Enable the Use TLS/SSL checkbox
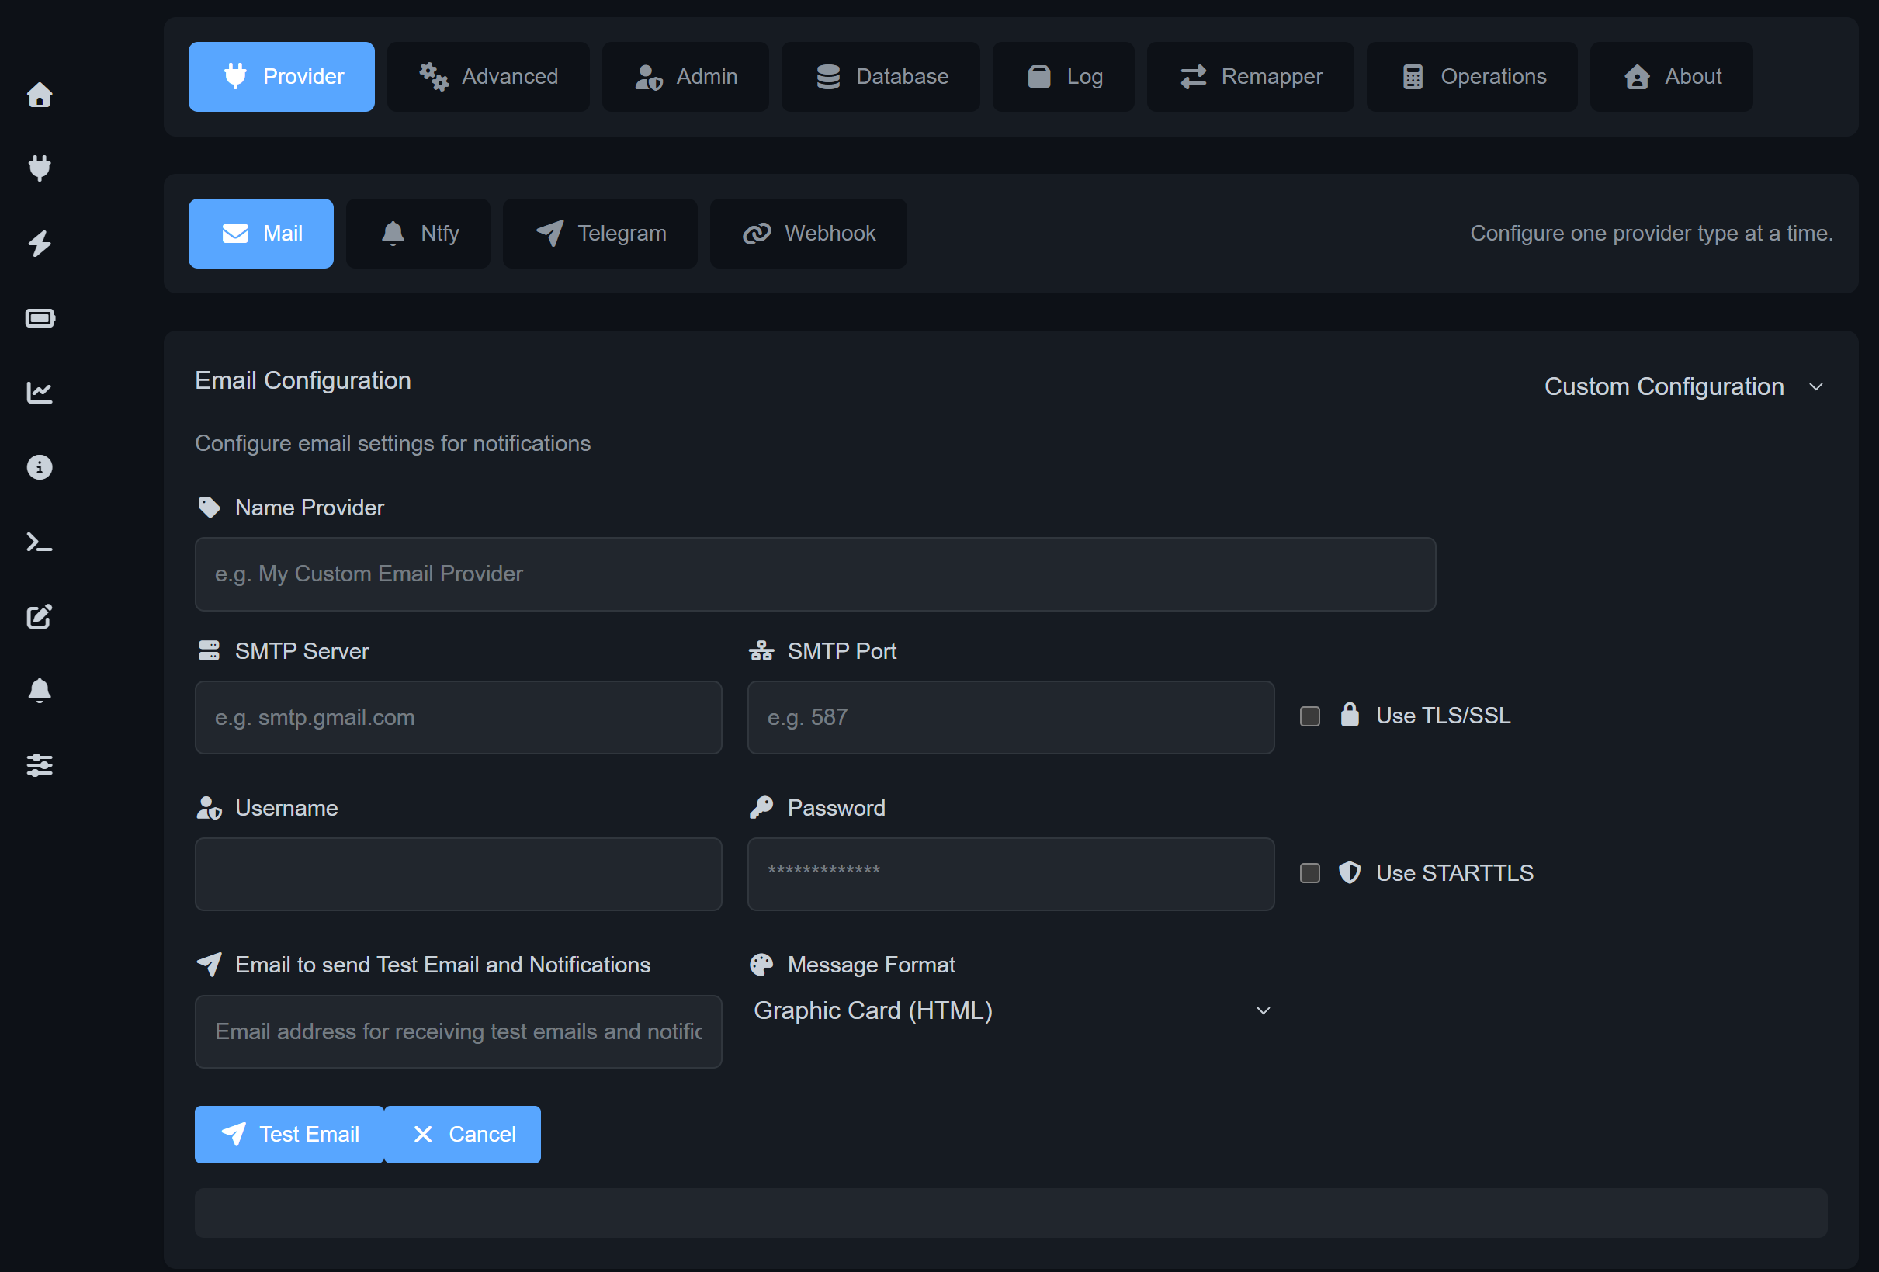Image resolution: width=1879 pixels, height=1272 pixels. (x=1310, y=716)
